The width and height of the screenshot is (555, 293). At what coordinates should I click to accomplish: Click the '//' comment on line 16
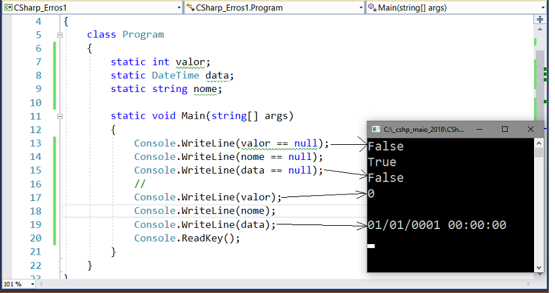tap(140, 184)
